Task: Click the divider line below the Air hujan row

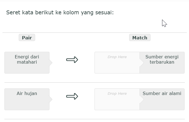Action: pyautogui.click(x=94, y=119)
